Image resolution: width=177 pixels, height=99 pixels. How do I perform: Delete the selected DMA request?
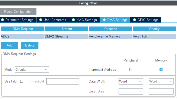click(30, 45)
